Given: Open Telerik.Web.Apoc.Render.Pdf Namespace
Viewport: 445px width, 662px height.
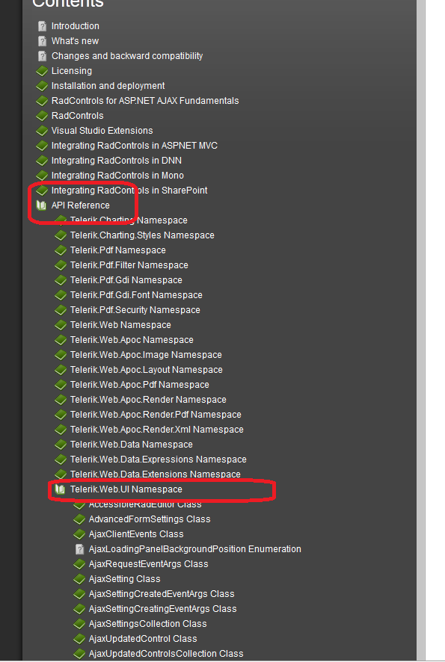Looking at the screenshot, I should (156, 415).
